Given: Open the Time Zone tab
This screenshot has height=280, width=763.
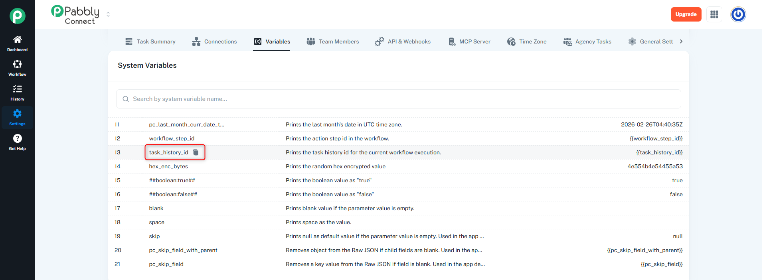Looking at the screenshot, I should pos(527,41).
